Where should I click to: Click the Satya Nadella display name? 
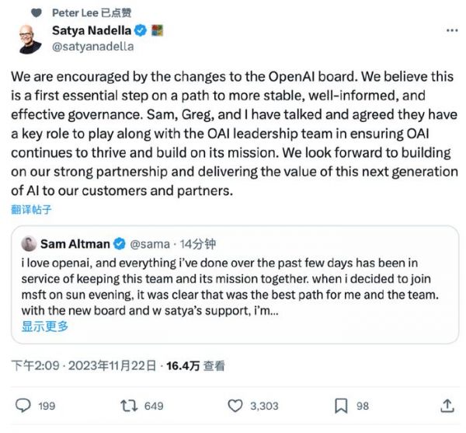pos(91,31)
